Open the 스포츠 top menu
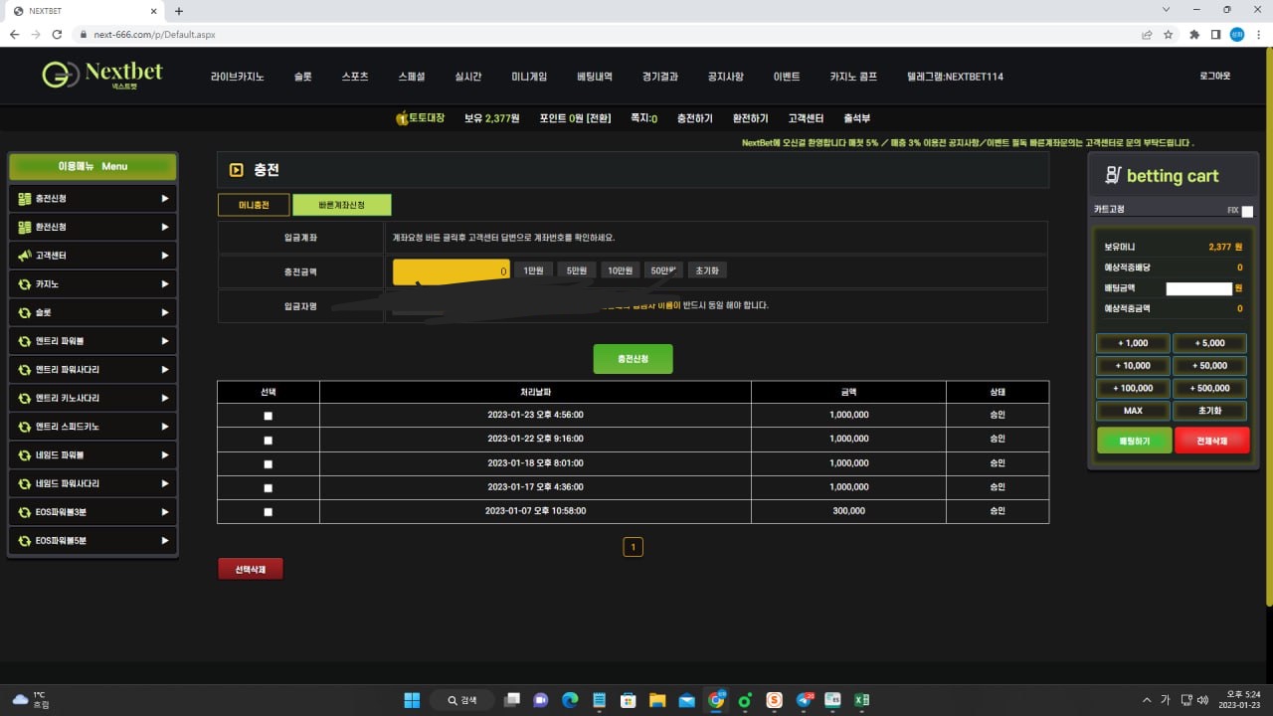 (x=354, y=77)
